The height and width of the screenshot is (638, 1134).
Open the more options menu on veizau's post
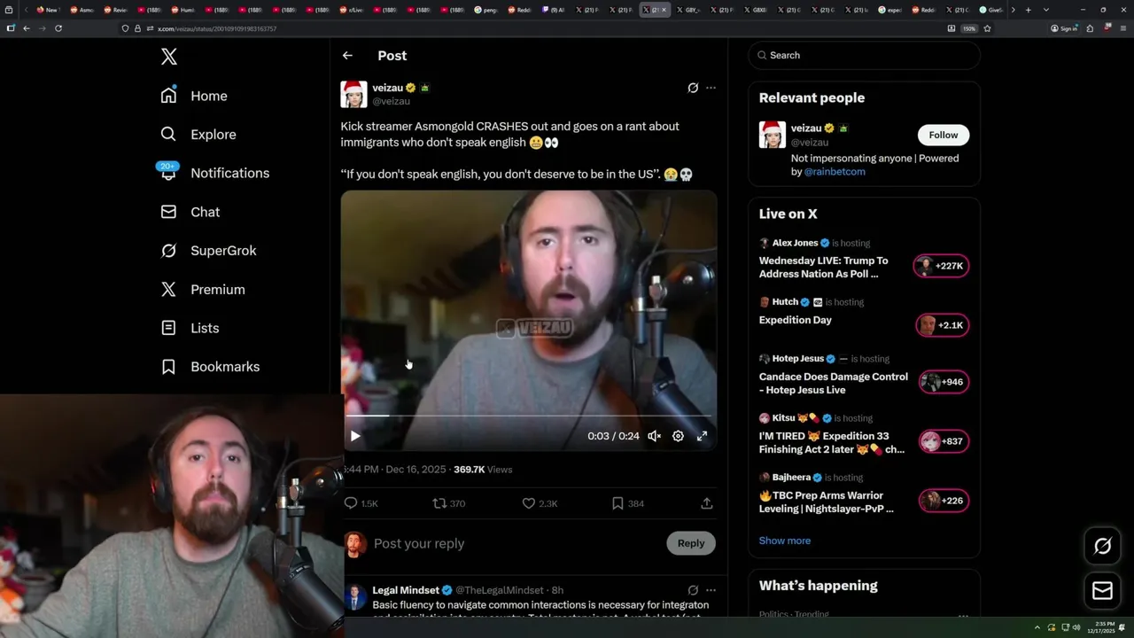click(711, 88)
